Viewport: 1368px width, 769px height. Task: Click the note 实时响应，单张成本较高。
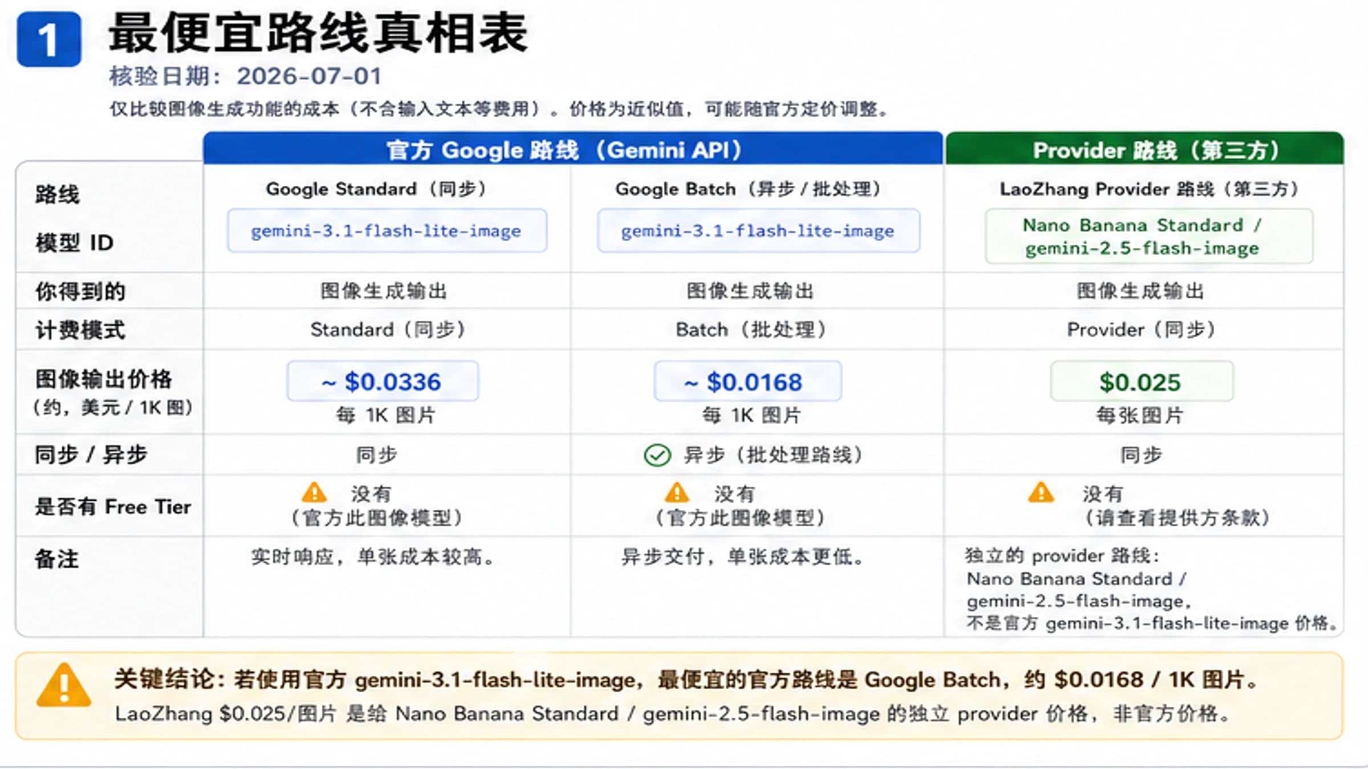tap(374, 557)
